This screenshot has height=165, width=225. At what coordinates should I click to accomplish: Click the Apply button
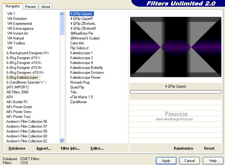click(x=166, y=161)
